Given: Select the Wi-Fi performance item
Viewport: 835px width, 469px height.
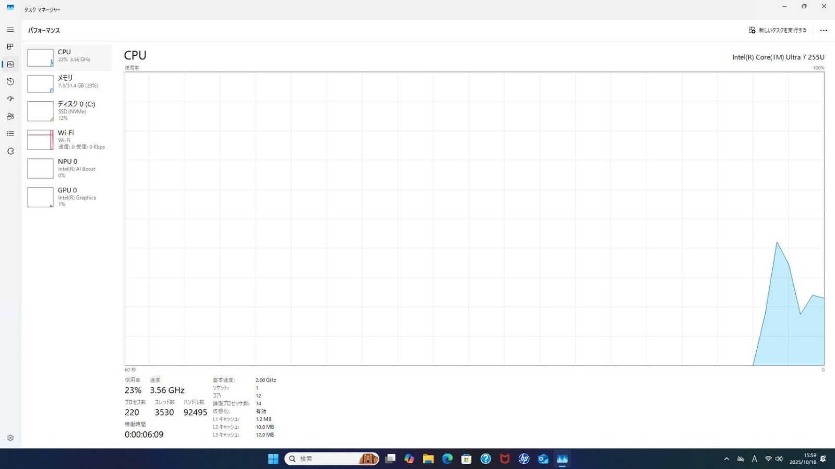Looking at the screenshot, I should (x=67, y=140).
